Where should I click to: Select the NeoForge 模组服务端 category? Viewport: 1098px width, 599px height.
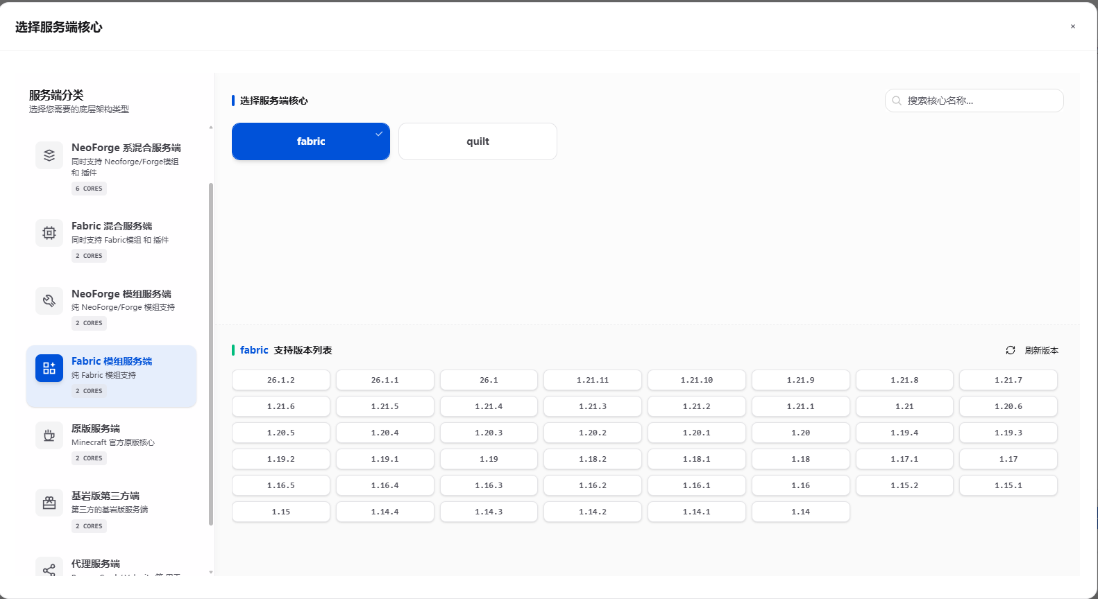point(111,308)
